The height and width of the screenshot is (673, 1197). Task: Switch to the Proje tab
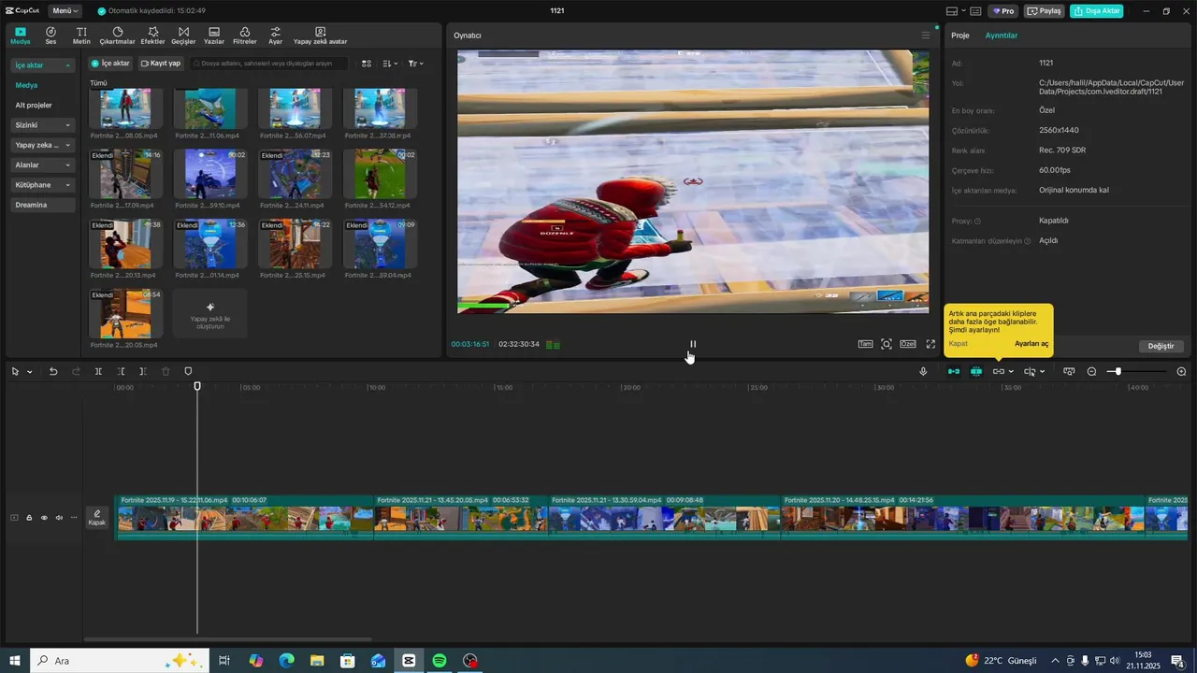pyautogui.click(x=960, y=36)
